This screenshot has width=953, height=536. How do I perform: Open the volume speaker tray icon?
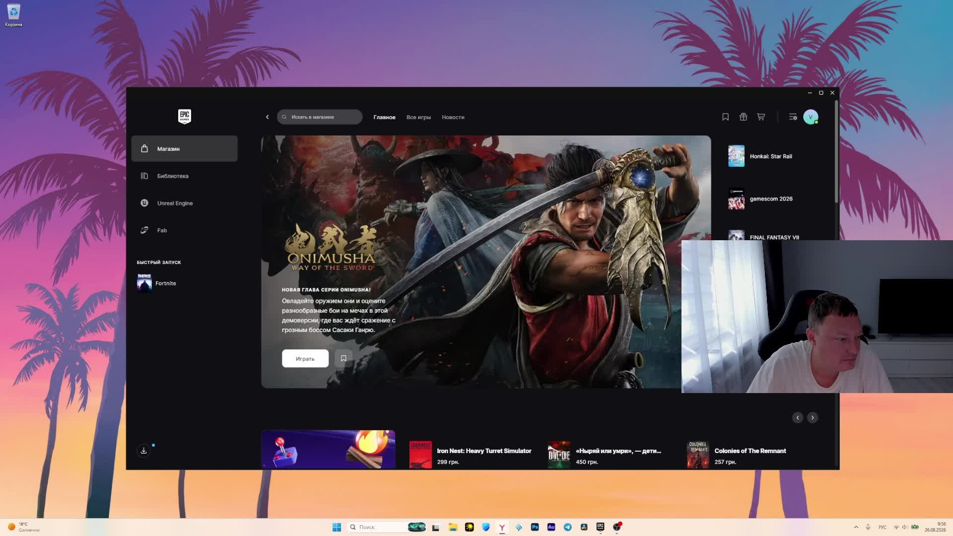(x=905, y=527)
